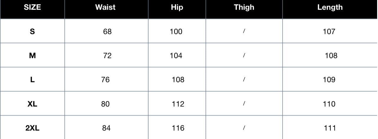The height and width of the screenshot is (139, 378).
Task: Click the Length column header
Action: (330, 8)
